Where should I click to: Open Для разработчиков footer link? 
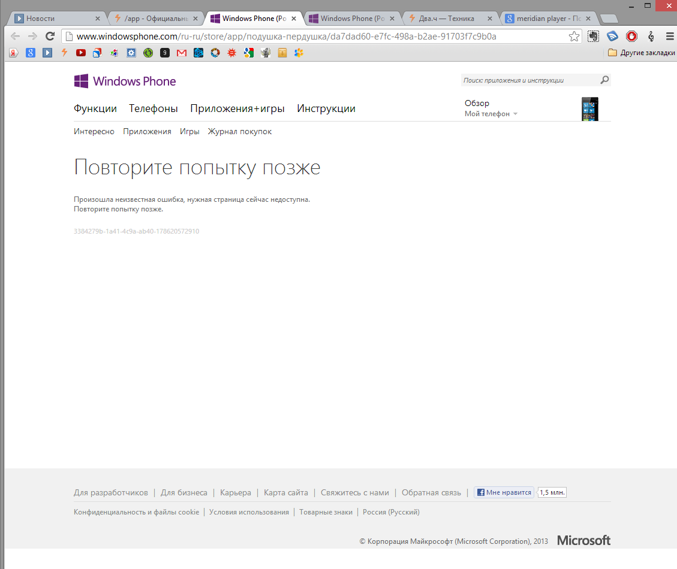tap(110, 493)
